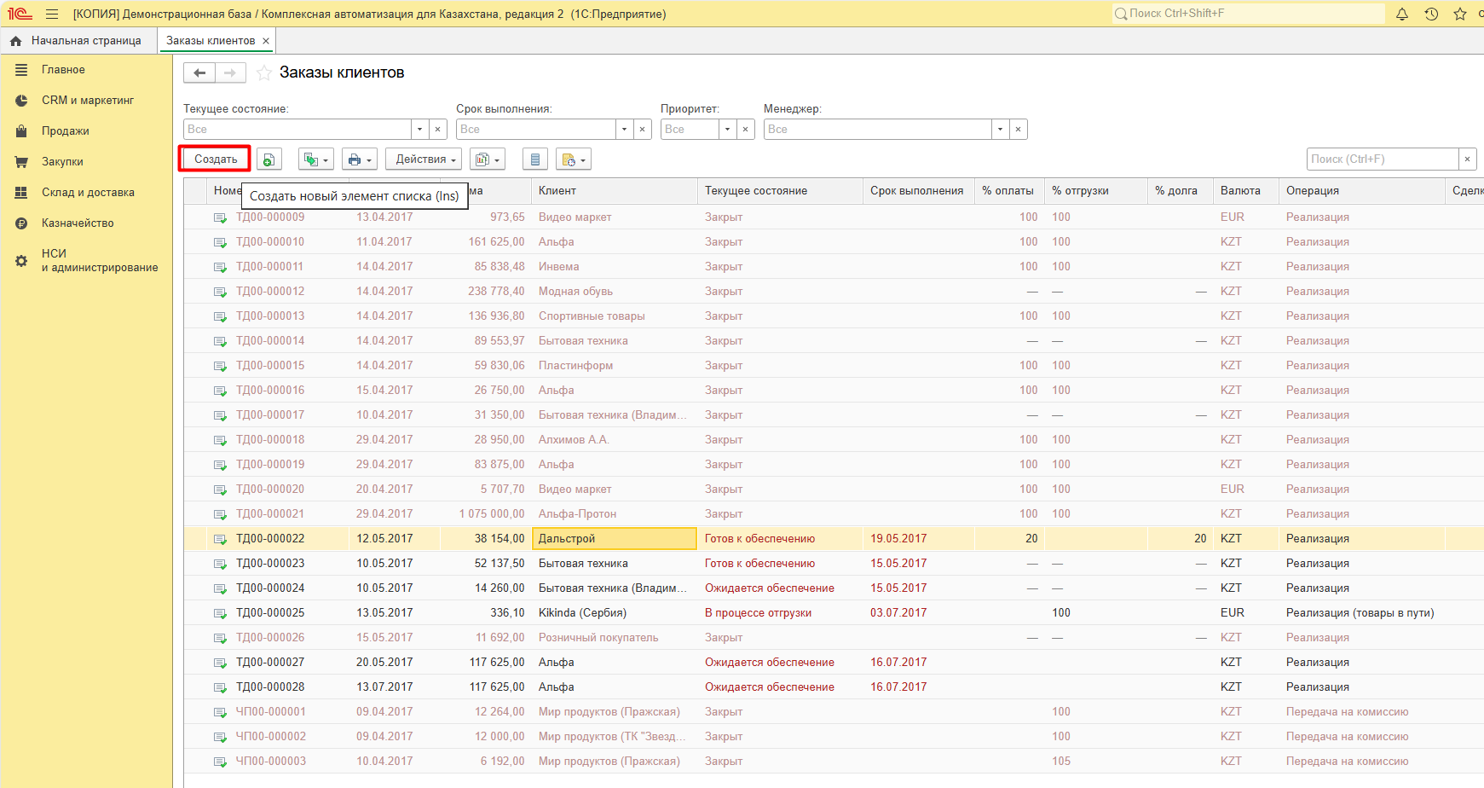Open the Действия dropdown menu

425,159
